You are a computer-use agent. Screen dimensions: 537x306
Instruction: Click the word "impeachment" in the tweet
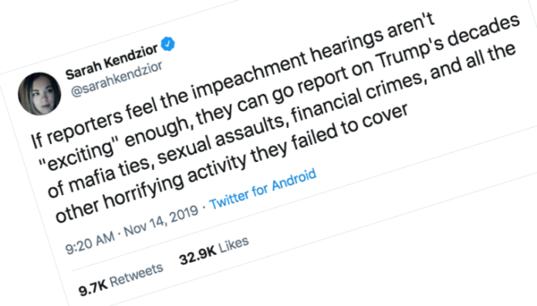coord(249,73)
